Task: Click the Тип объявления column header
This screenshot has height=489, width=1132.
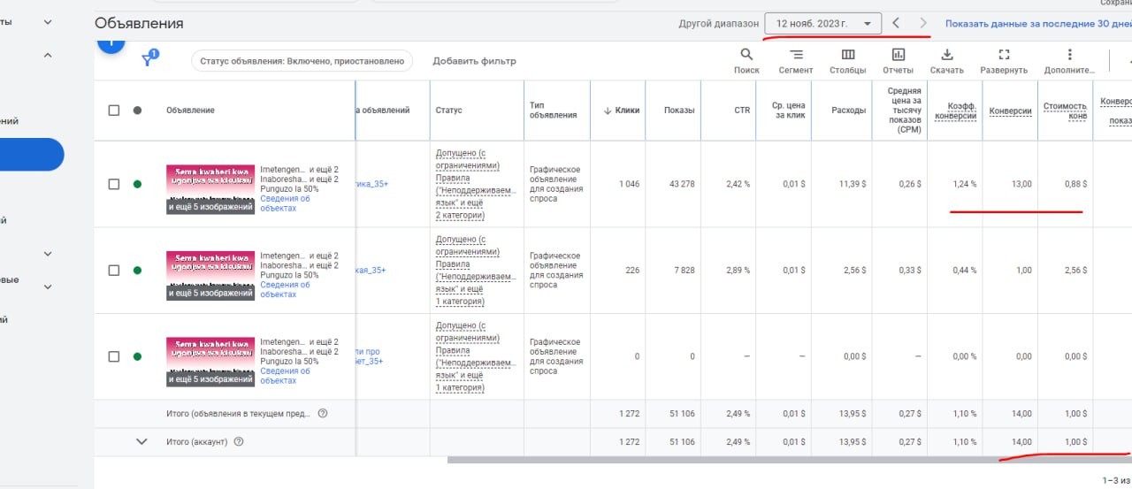Action: 554,111
